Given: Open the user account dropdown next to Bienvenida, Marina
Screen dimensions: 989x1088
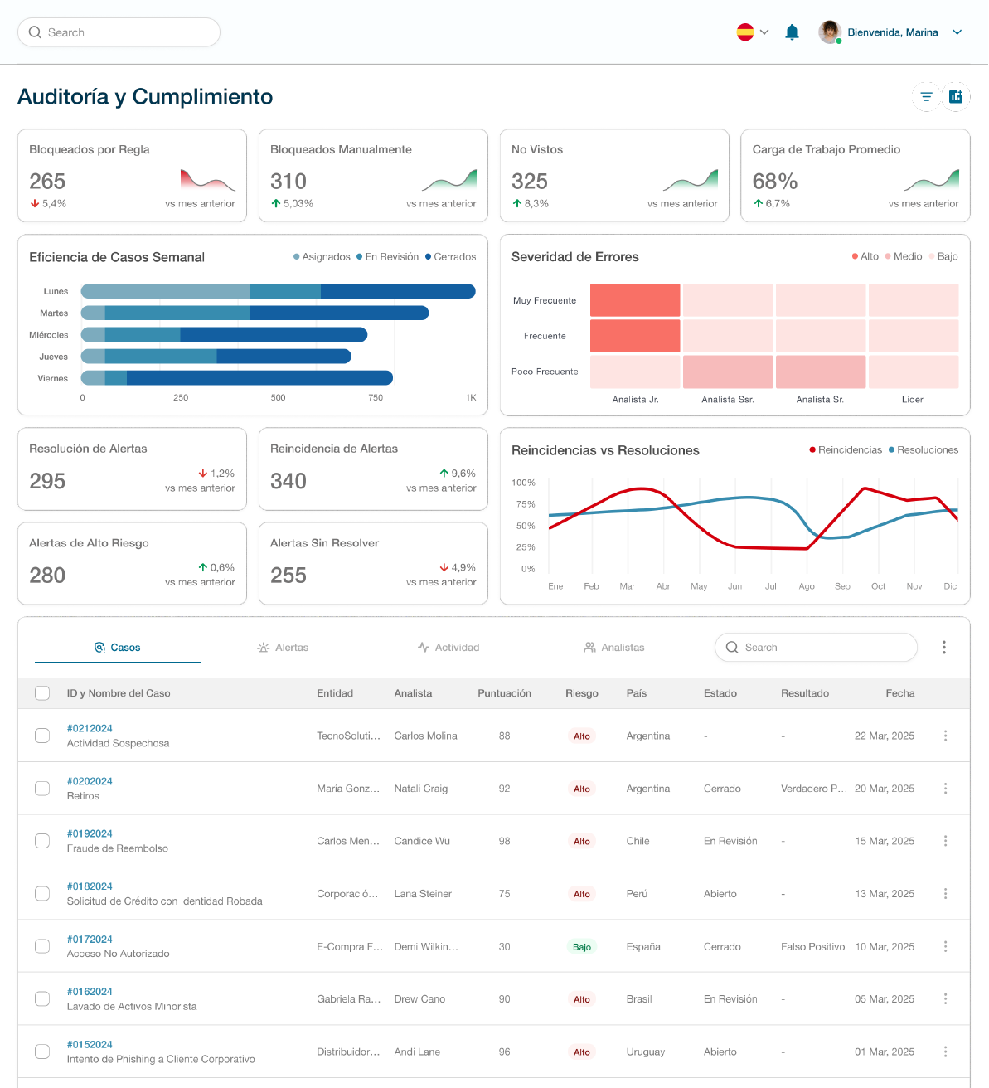Looking at the screenshot, I should (x=957, y=32).
